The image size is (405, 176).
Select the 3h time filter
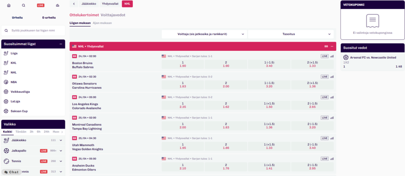32,132
